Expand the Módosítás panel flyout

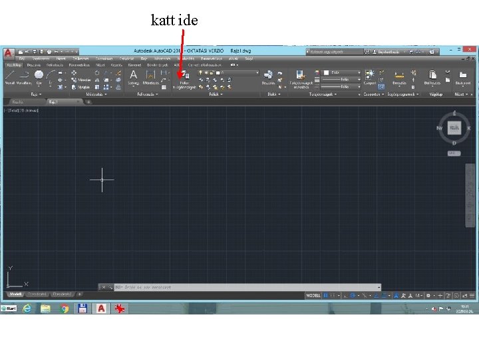pos(96,94)
